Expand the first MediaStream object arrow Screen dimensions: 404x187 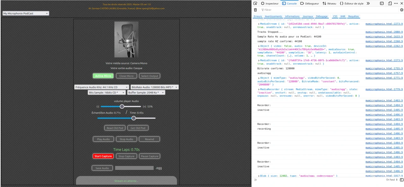tap(259, 24)
